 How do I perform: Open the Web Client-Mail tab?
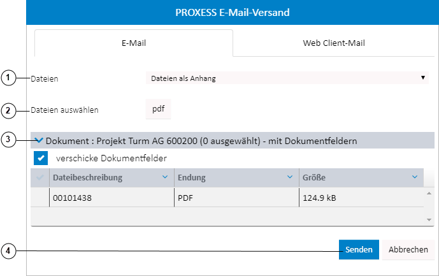point(334,43)
